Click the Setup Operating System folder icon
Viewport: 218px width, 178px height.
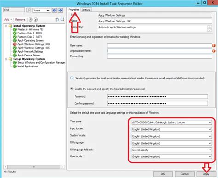point(10,59)
